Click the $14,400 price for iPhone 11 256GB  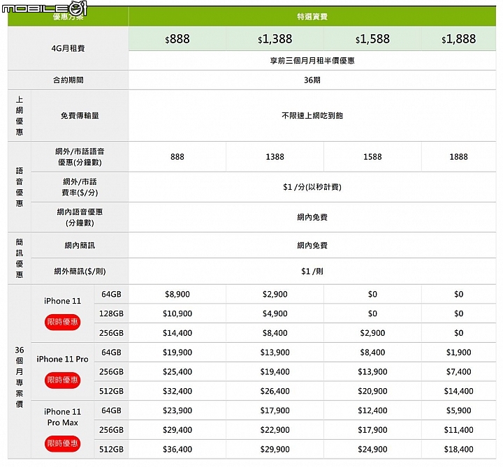click(x=177, y=333)
